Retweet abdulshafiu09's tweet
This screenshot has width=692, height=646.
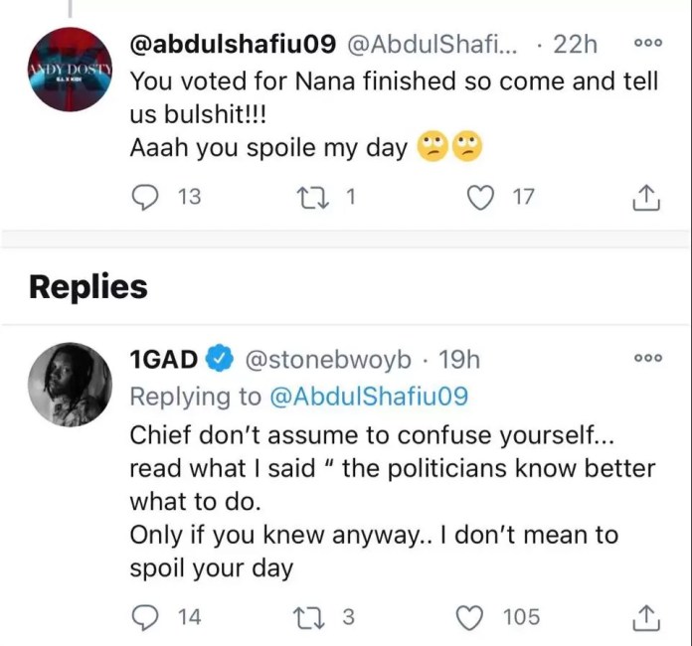pyautogui.click(x=312, y=197)
